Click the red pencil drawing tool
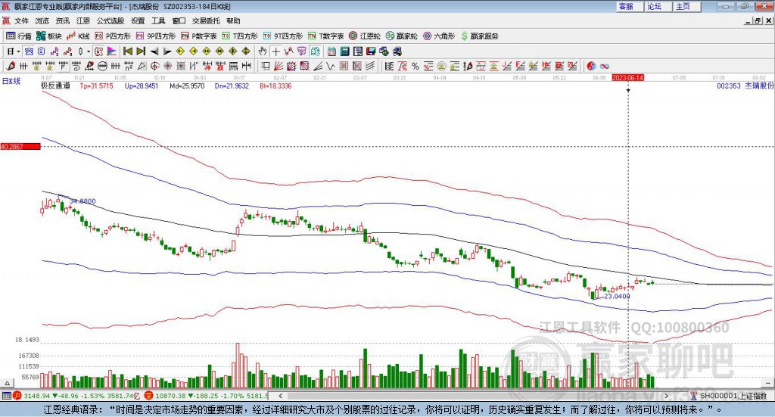Viewport: 775px width, 417px height. pos(11,66)
